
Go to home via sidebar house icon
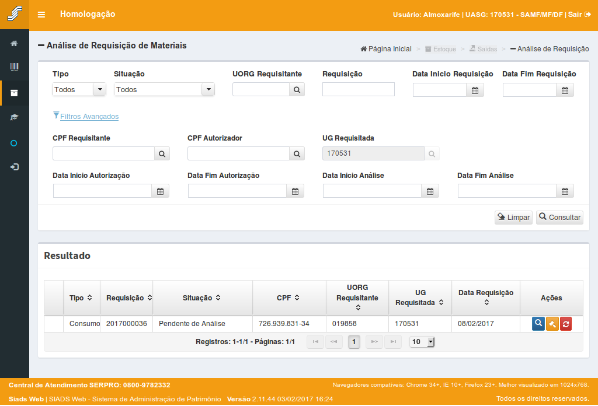pyautogui.click(x=14, y=43)
